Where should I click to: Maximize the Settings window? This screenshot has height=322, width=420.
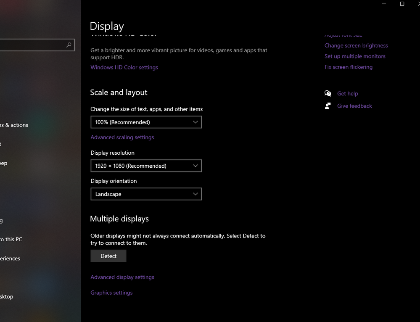(x=402, y=4)
